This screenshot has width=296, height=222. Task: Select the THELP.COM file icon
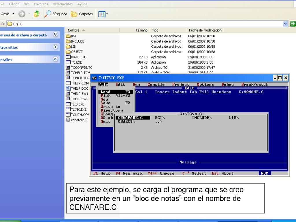pos(68,83)
